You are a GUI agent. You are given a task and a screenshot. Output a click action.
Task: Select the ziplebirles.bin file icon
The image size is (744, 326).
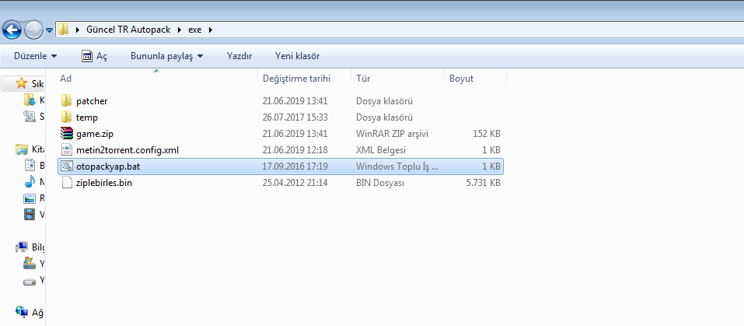[x=66, y=183]
